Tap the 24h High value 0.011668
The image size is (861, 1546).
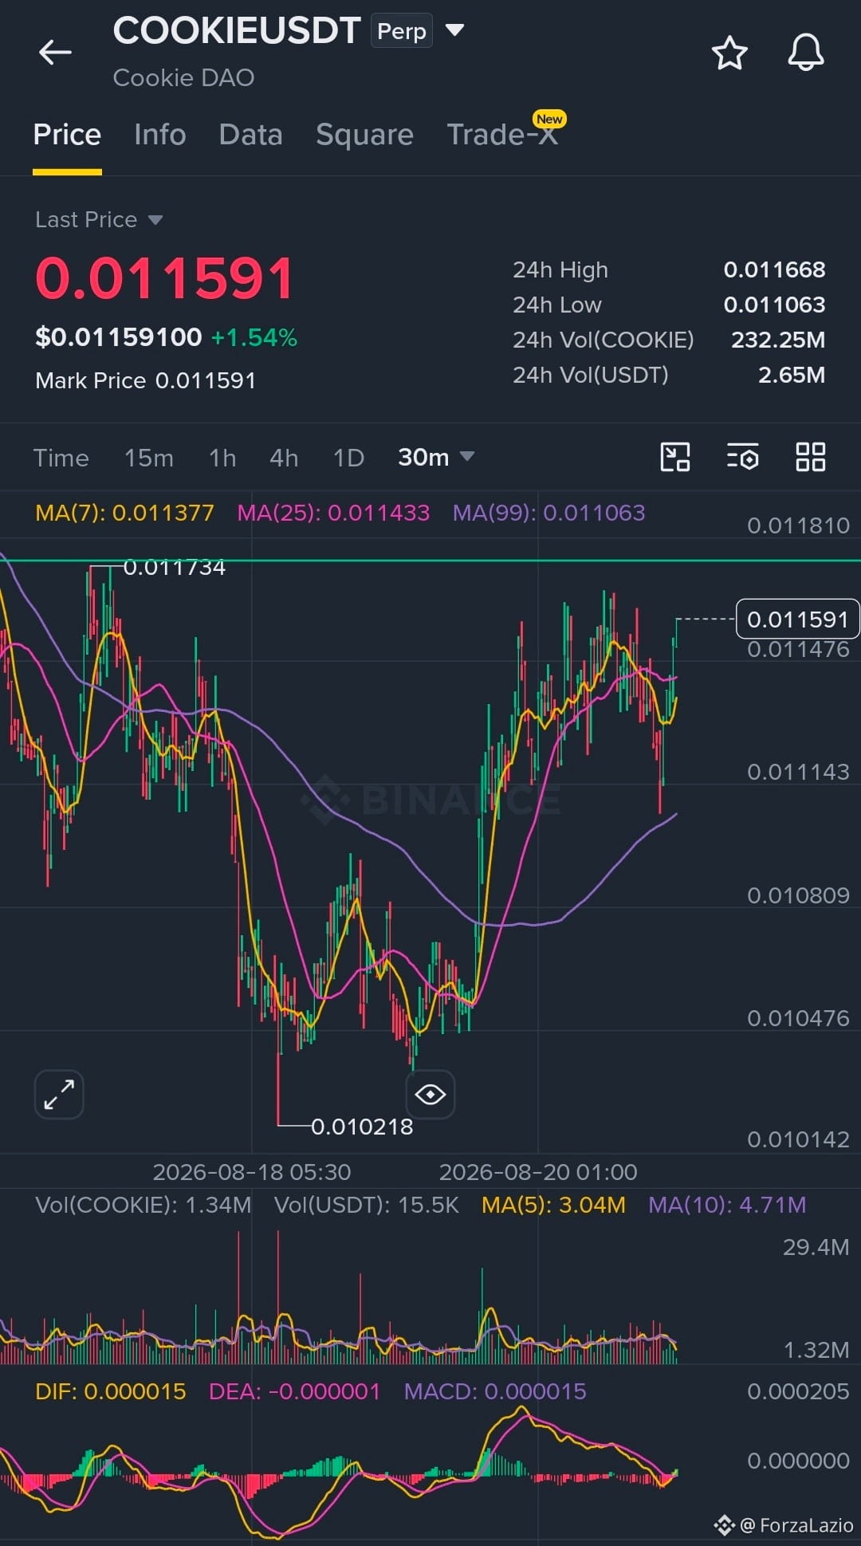click(x=774, y=269)
